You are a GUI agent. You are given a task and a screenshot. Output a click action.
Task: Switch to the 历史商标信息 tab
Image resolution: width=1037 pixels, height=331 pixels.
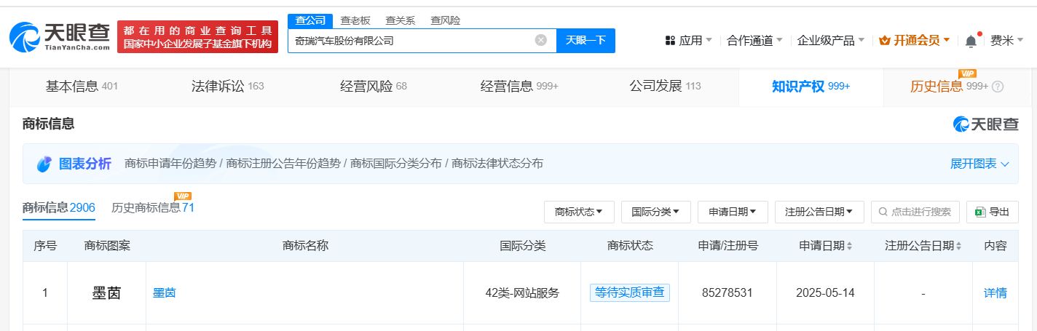152,207
